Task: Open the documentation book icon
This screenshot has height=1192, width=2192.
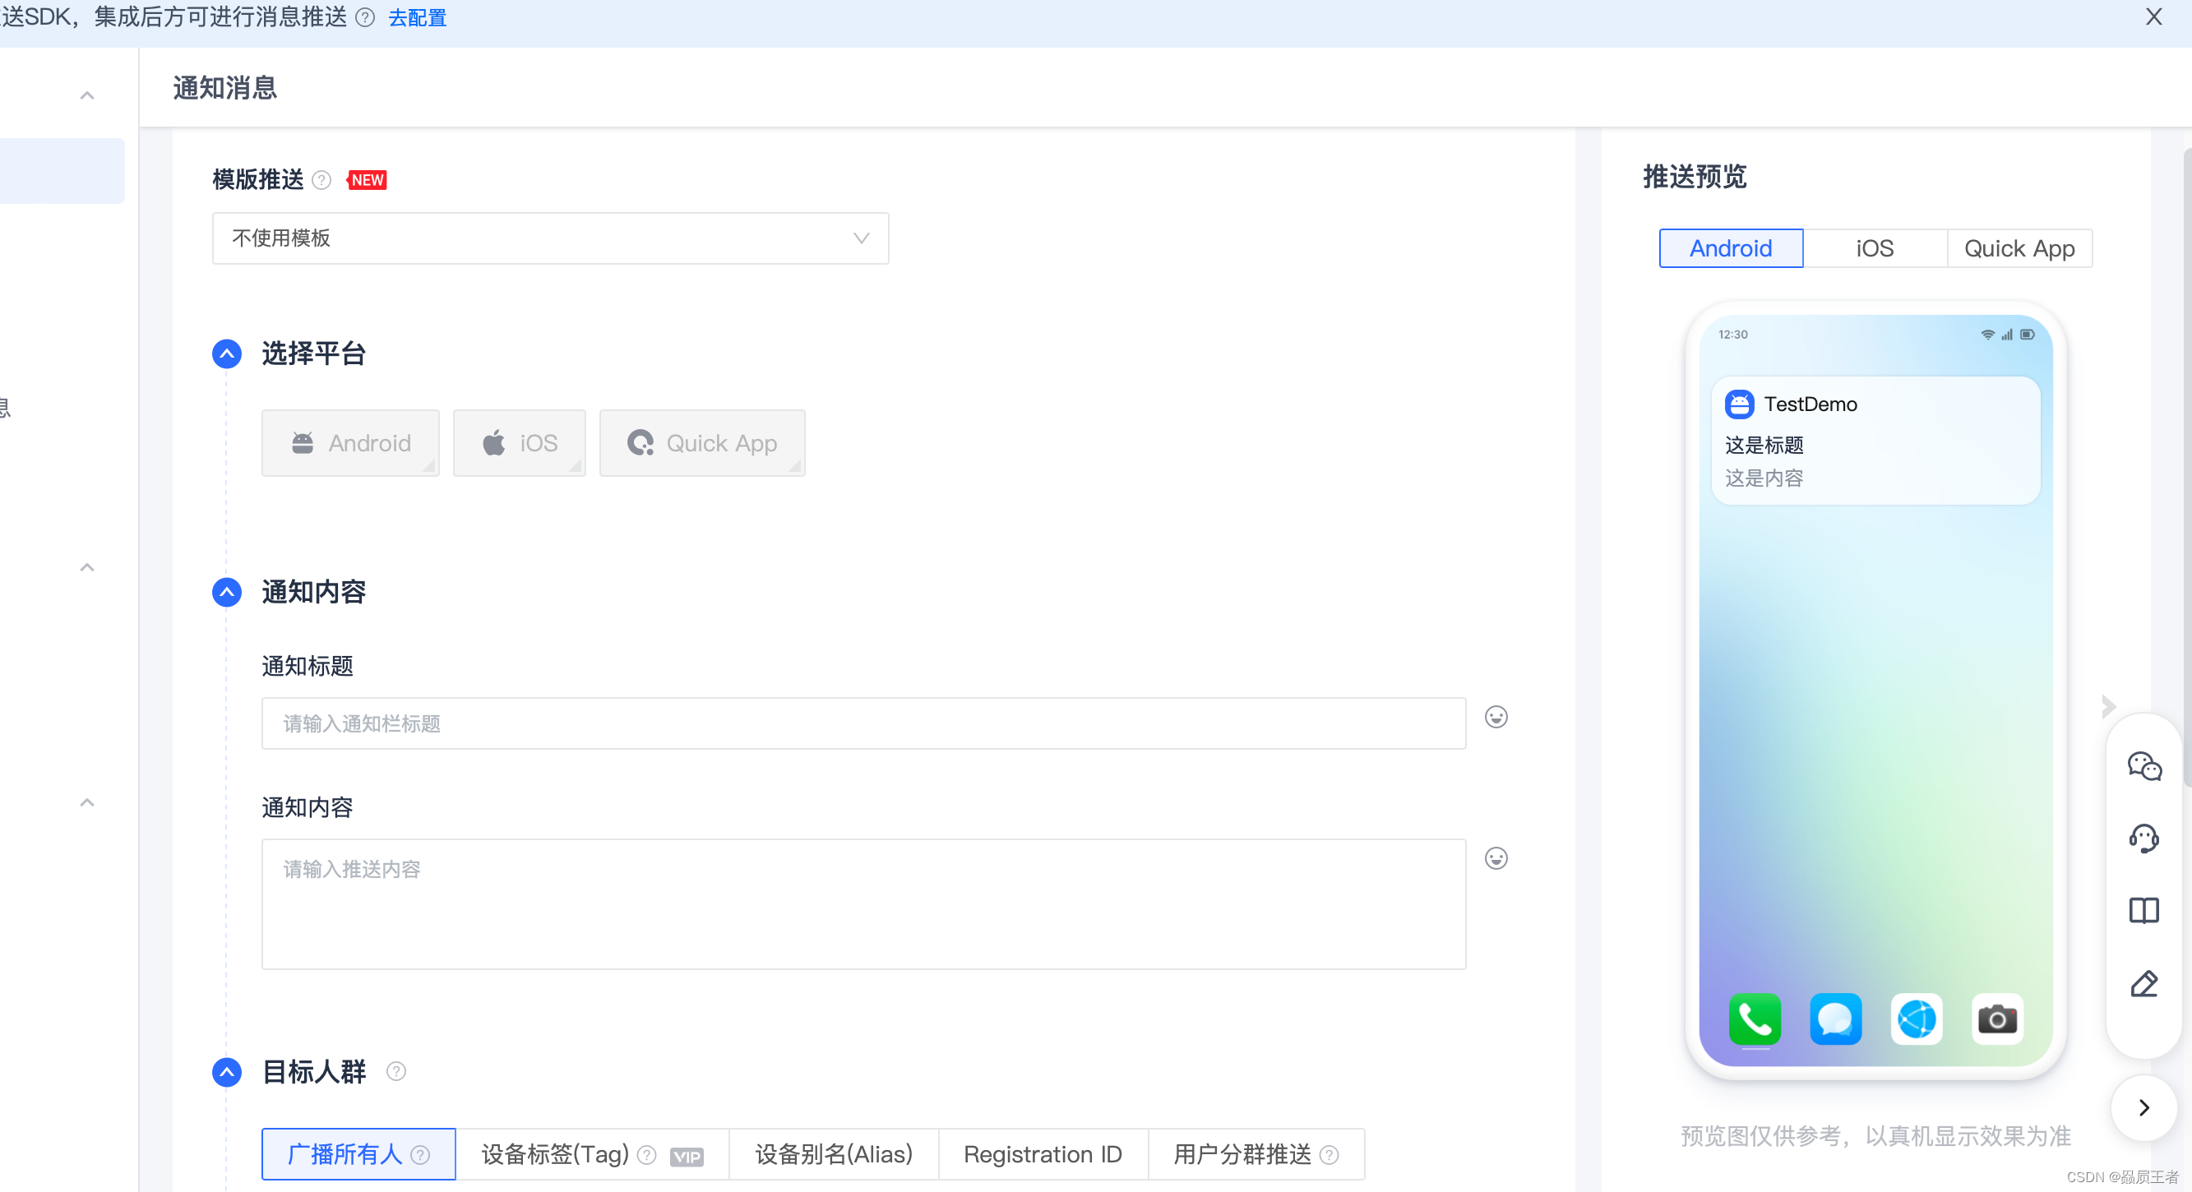Action: (x=2143, y=910)
